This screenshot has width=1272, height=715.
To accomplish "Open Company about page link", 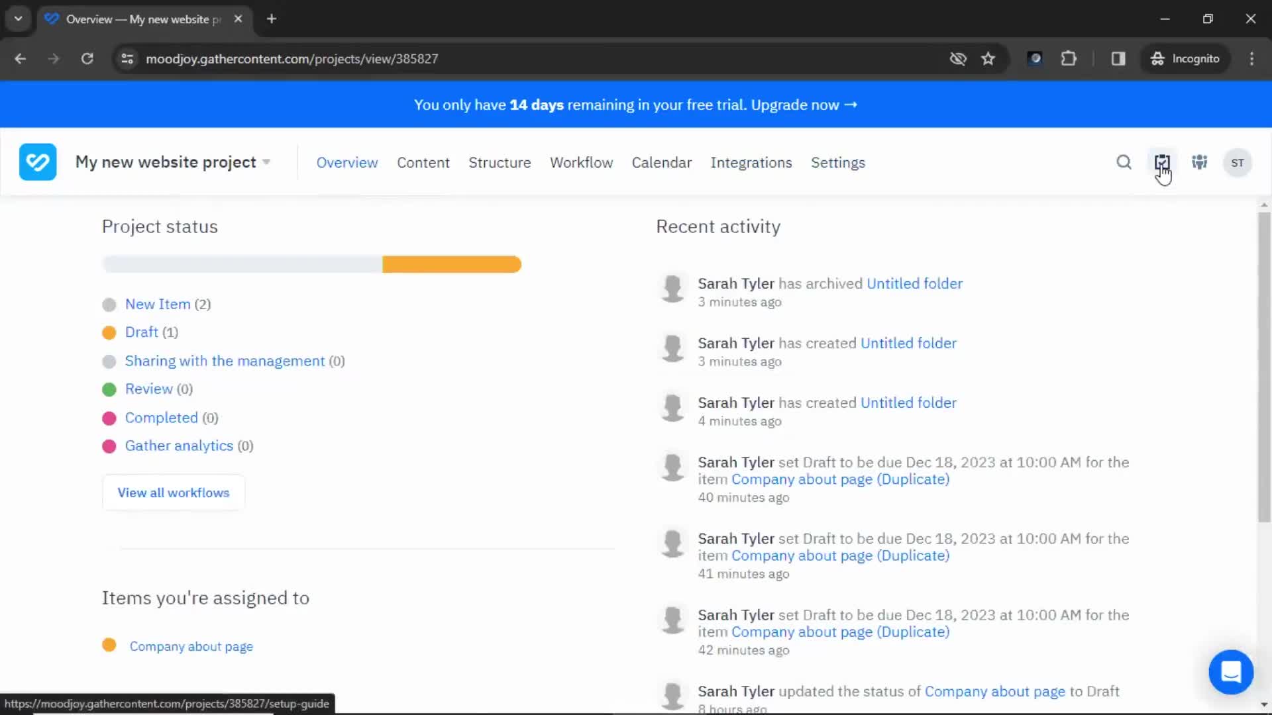I will point(190,646).
